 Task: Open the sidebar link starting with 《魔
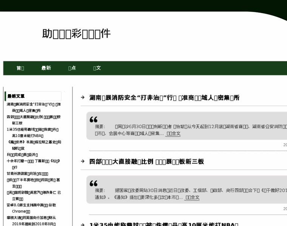pyautogui.click(x=34, y=145)
